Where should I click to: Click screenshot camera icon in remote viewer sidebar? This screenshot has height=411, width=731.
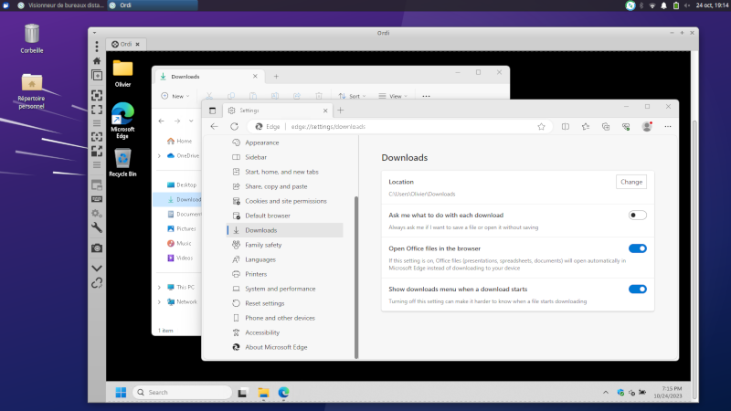click(97, 248)
